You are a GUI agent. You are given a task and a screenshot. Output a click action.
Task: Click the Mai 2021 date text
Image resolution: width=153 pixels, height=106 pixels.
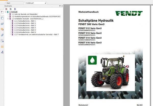140,105
